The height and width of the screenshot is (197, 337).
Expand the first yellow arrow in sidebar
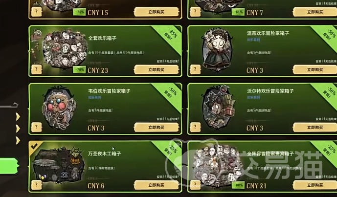pos(18,117)
